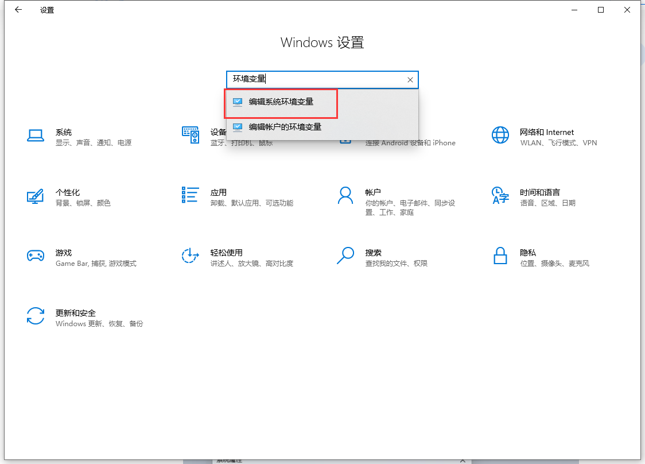Click 你的帐户、电子邮件、同步设置 description

point(410,207)
